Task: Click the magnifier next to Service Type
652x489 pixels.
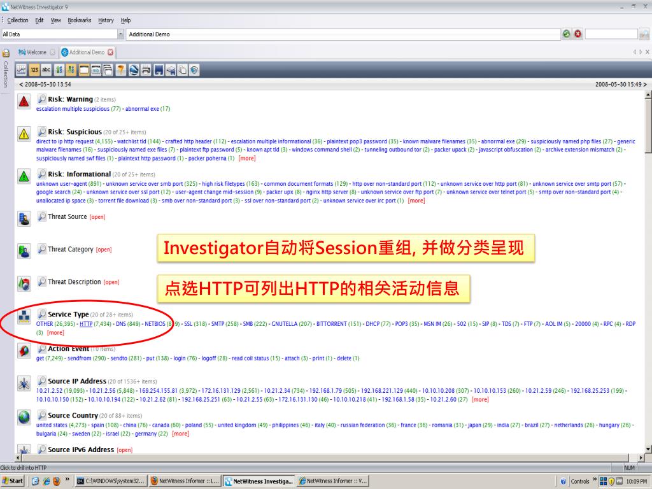Action: pyautogui.click(x=41, y=314)
